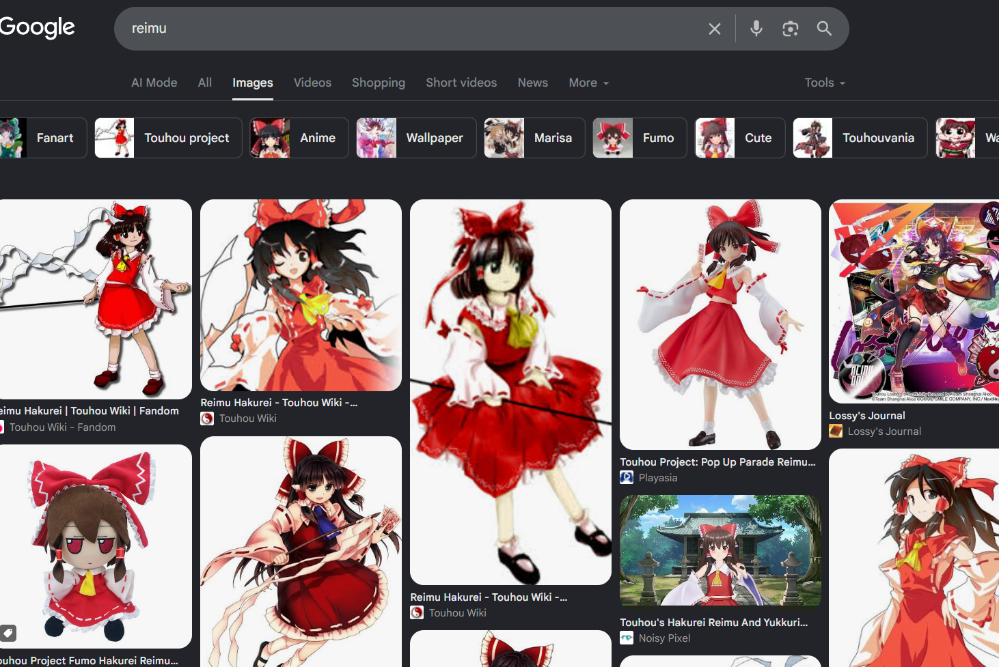Open the Reimu shrine background thumbnail

(720, 550)
